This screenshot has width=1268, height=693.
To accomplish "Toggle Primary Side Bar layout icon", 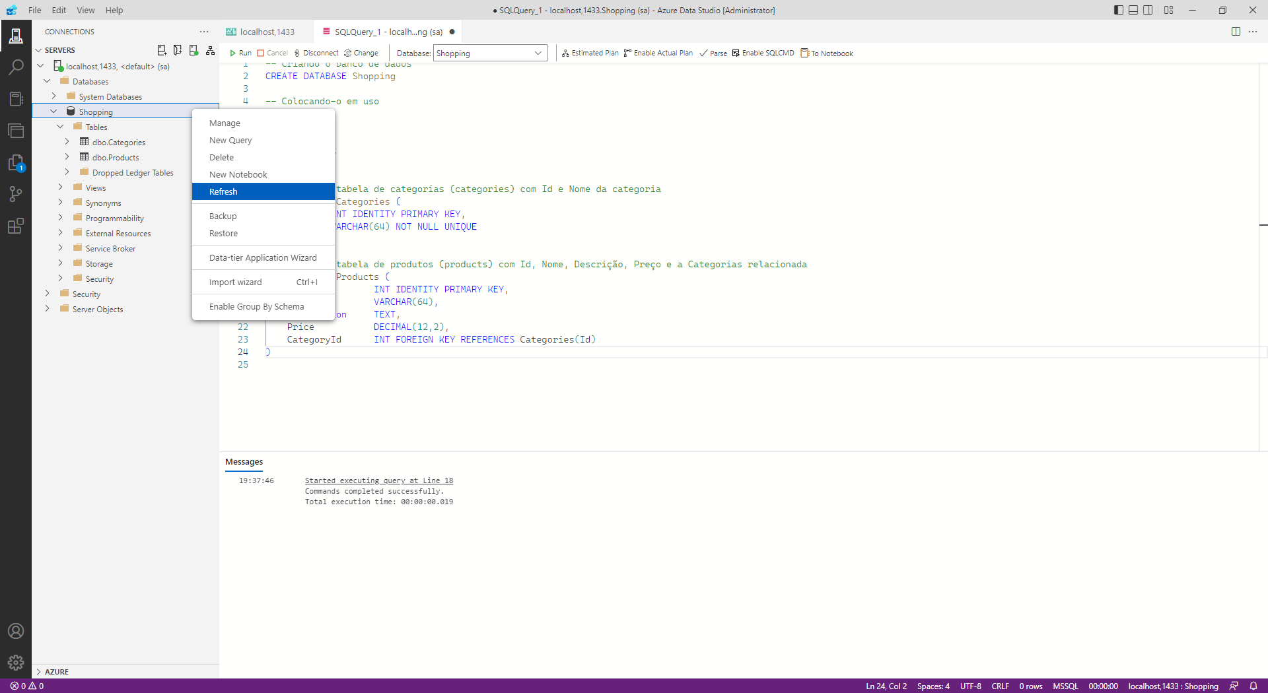I will [x=1118, y=10].
